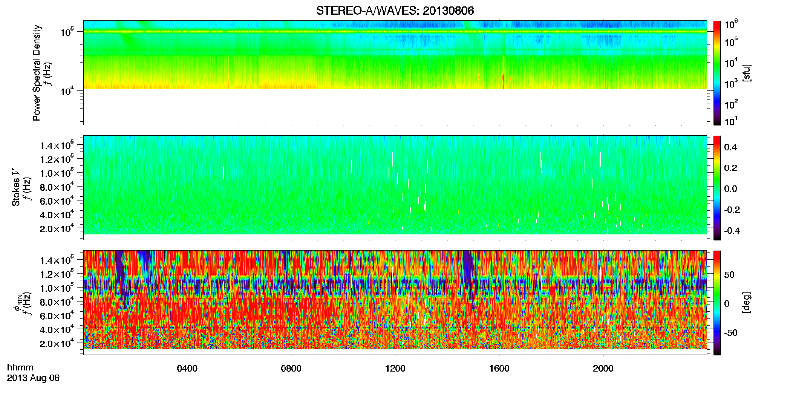This screenshot has width=790, height=407.
Task: Click the φRTN degree colorbar
Action: (717, 303)
